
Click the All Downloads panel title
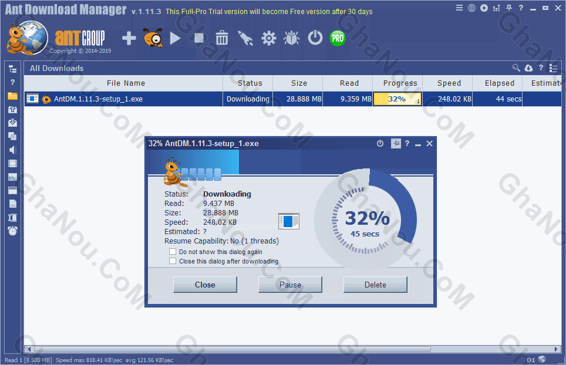point(57,68)
